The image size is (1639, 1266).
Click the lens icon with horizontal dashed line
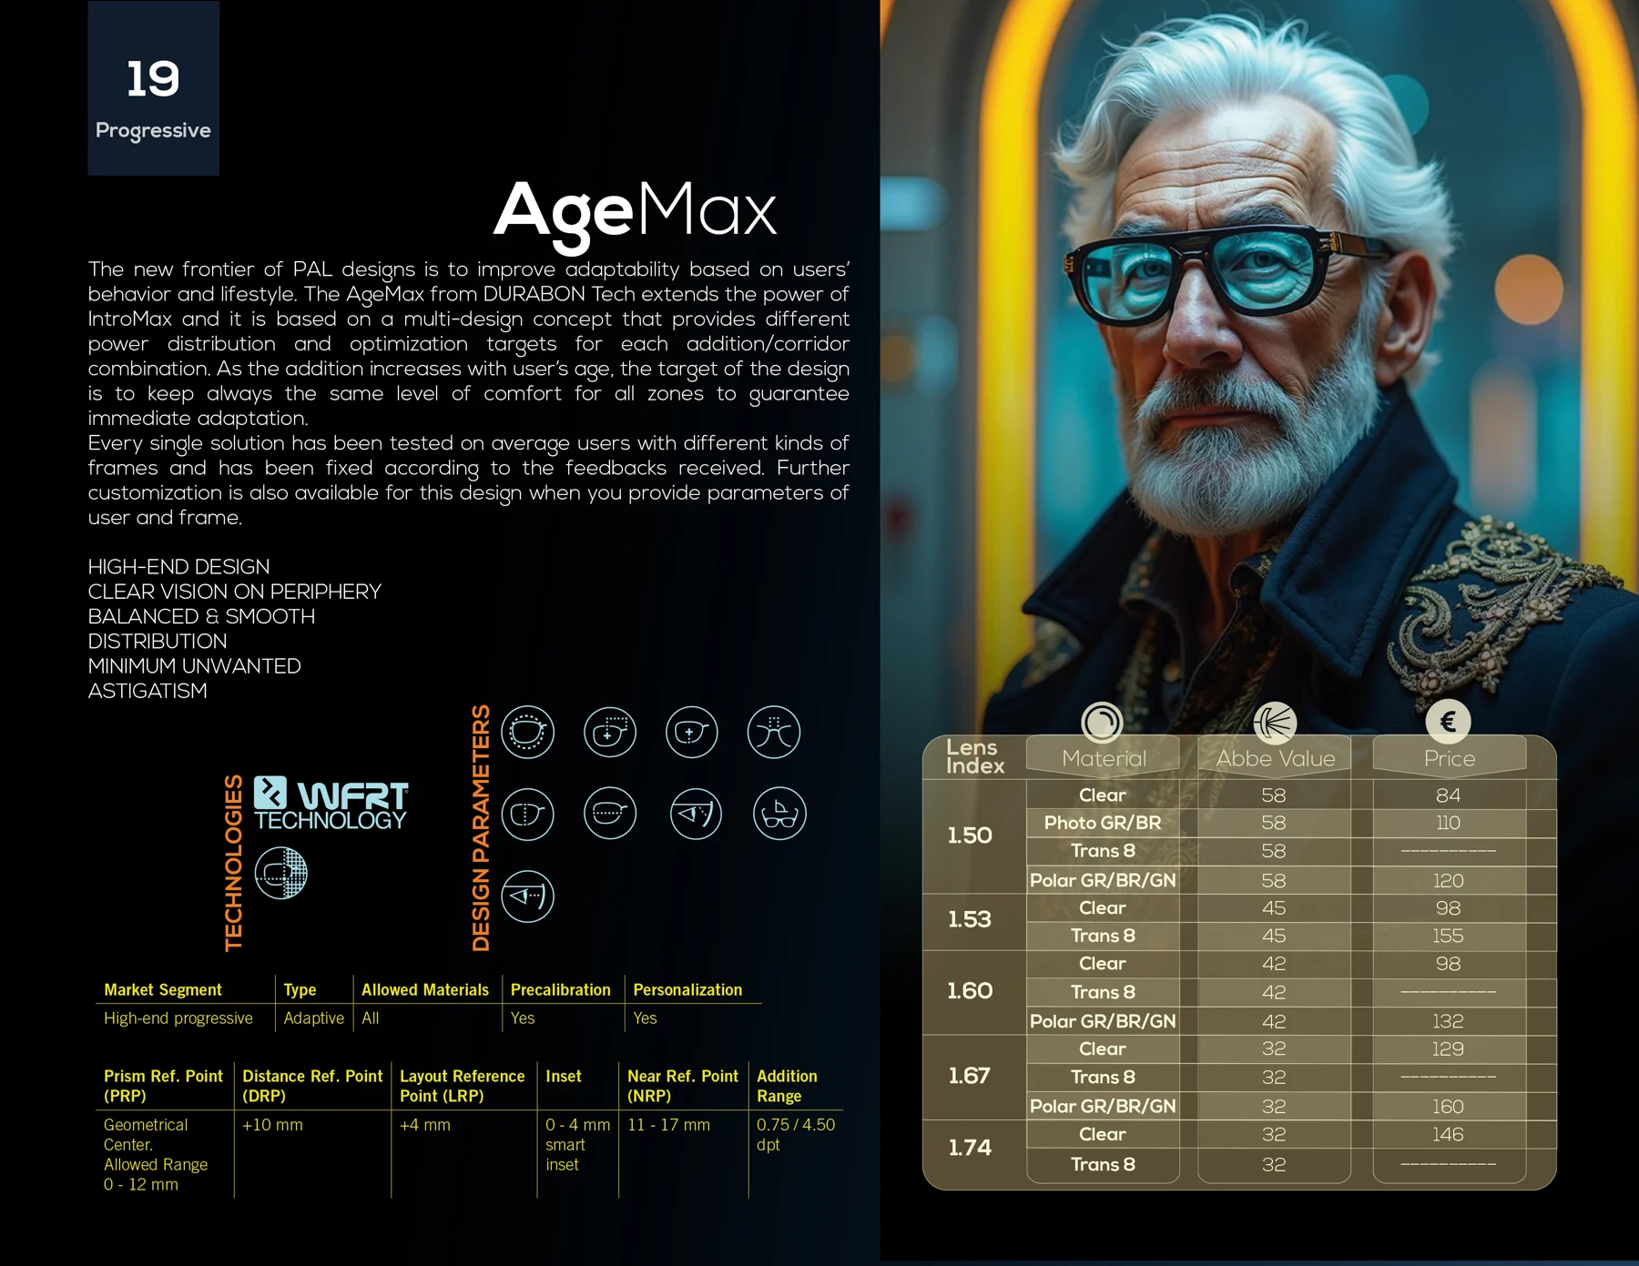click(x=610, y=814)
